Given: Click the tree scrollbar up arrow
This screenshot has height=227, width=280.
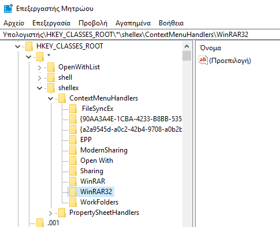Looking at the screenshot, I should pos(186,46).
